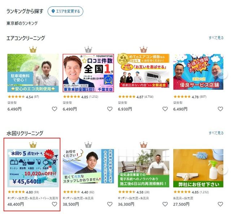Click the silver rank 2 crown in 水回りクリーニング
Image resolution: width=231 pixels, height=214 pixels.
(x=88, y=145)
